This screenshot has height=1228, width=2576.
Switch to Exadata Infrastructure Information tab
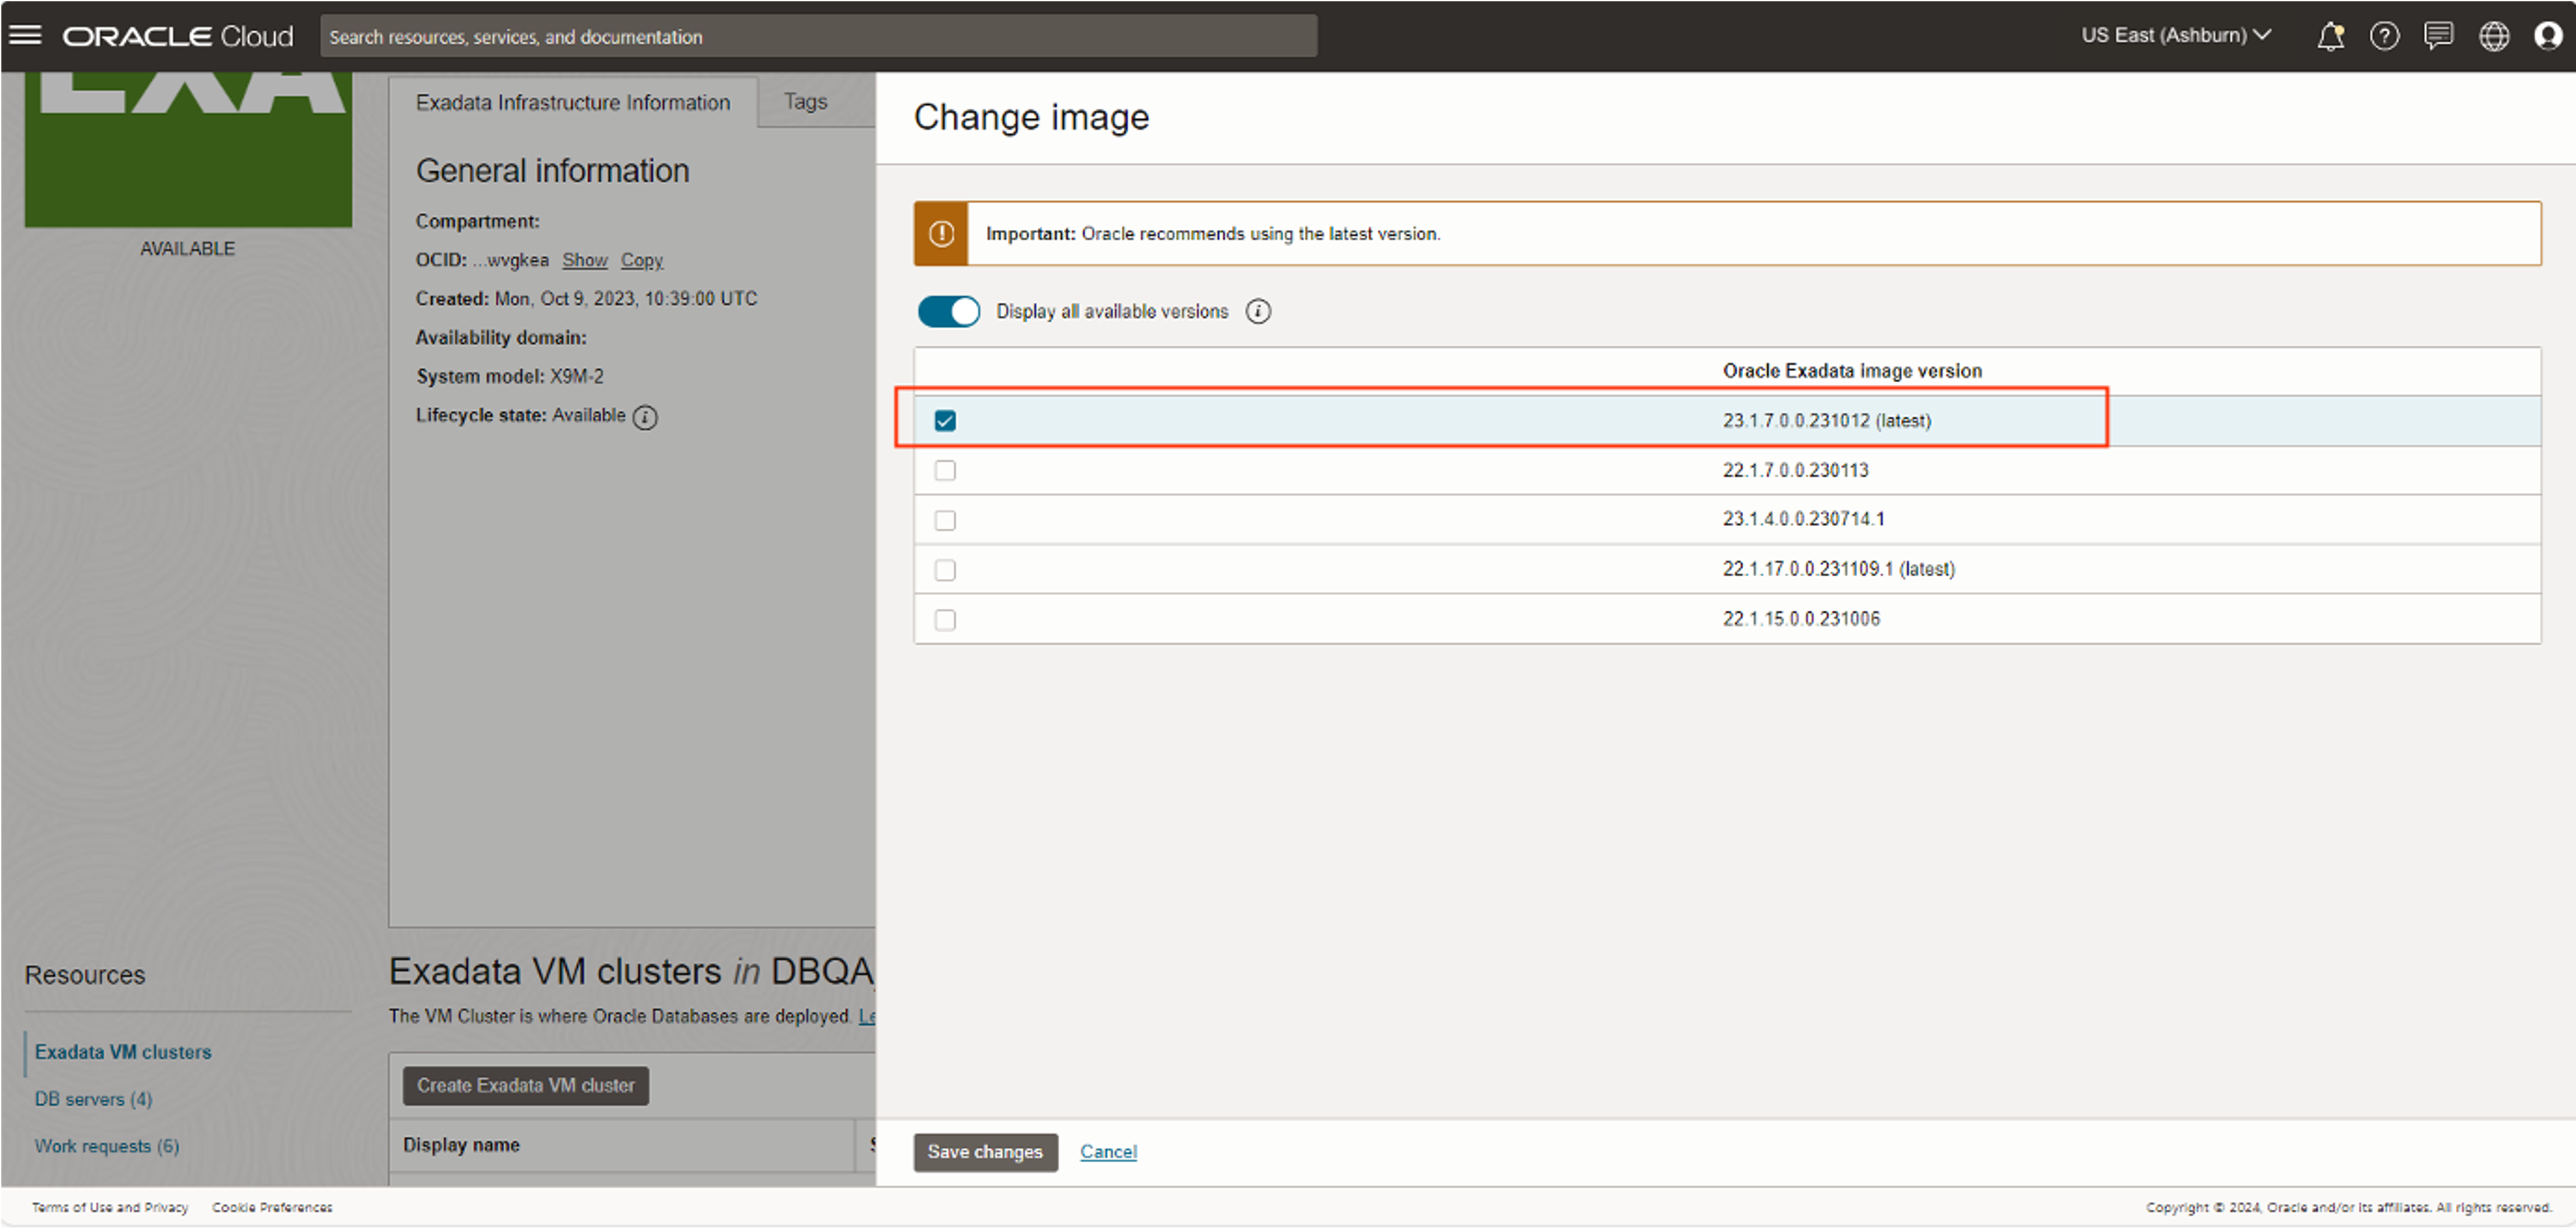point(573,102)
